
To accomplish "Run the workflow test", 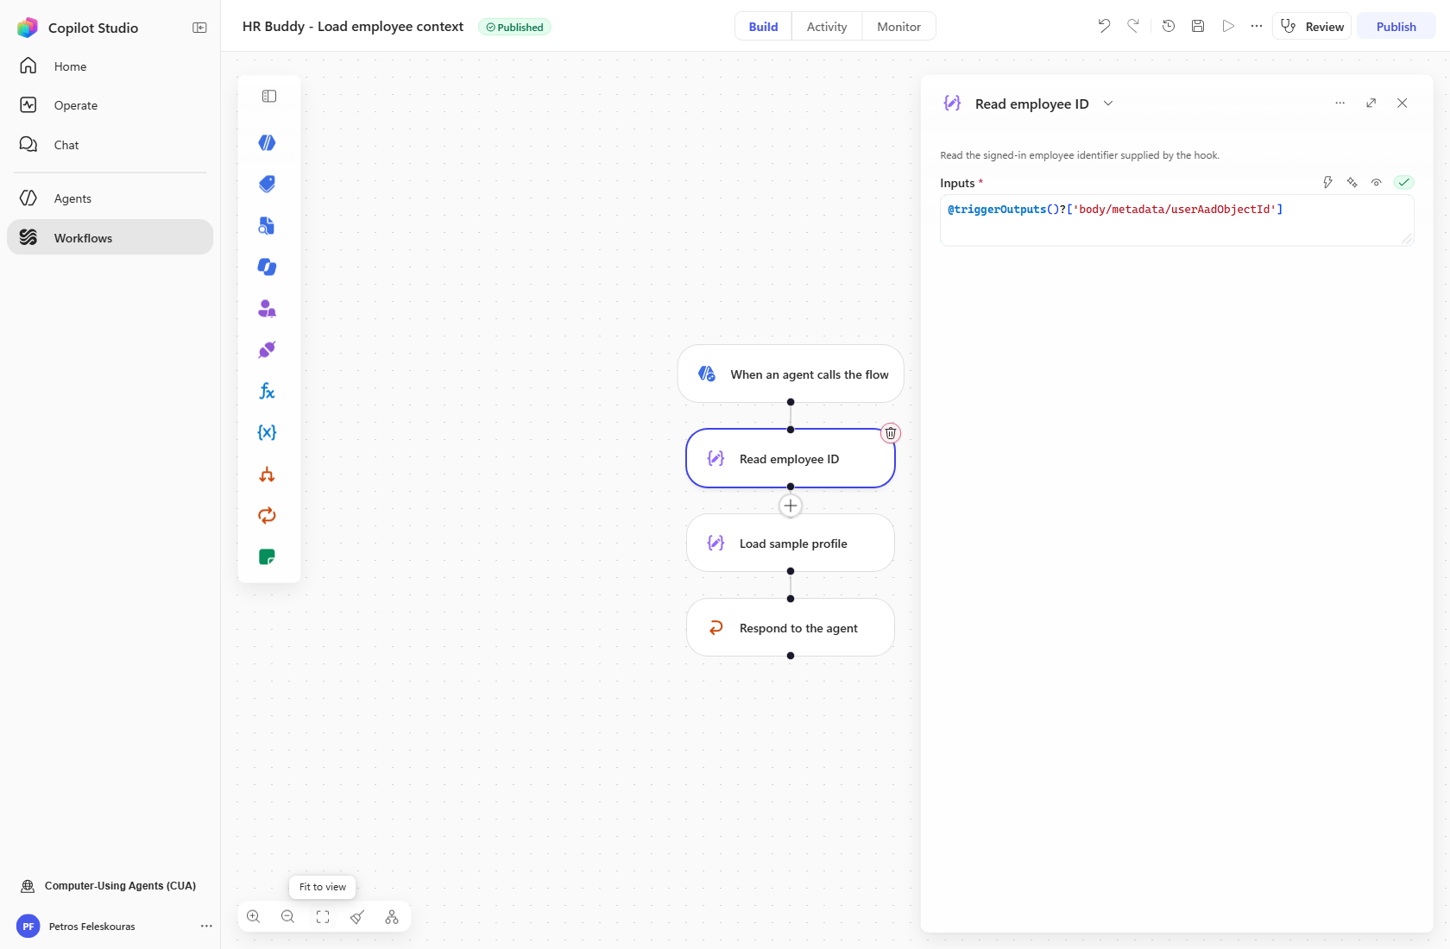I will 1228,26.
